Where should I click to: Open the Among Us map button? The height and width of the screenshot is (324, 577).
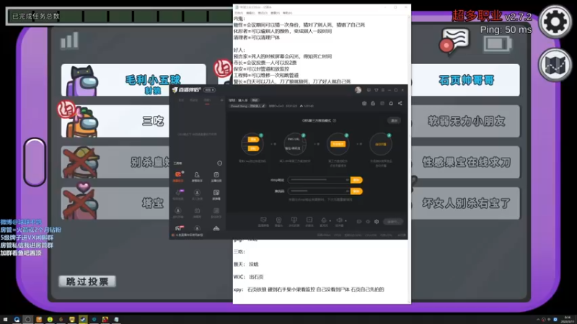555,65
